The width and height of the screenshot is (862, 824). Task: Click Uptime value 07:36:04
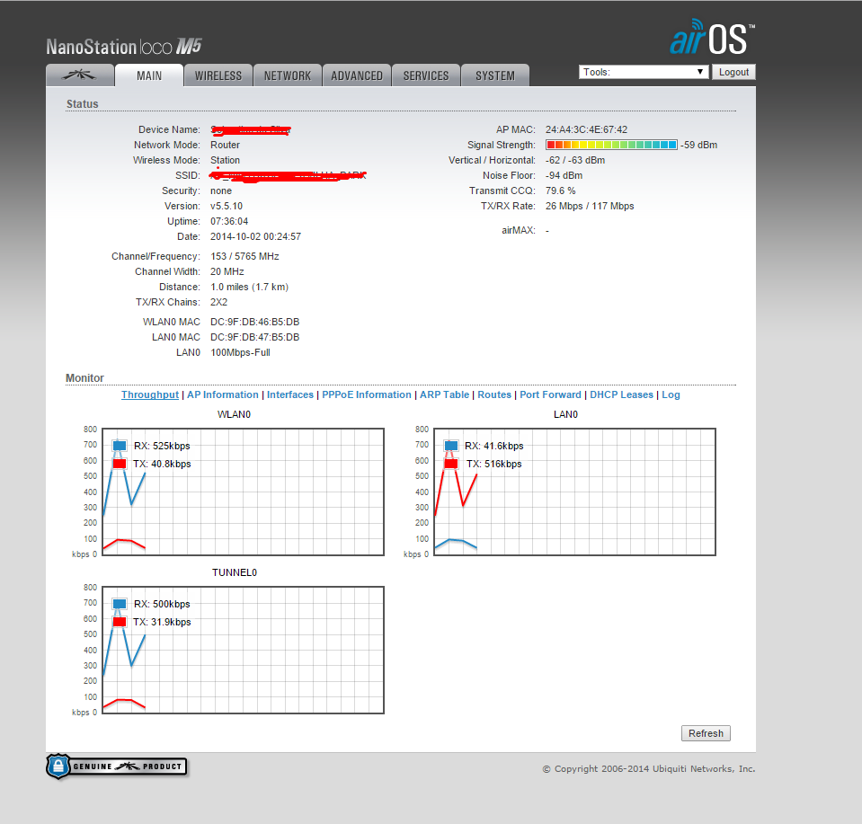coord(229,221)
